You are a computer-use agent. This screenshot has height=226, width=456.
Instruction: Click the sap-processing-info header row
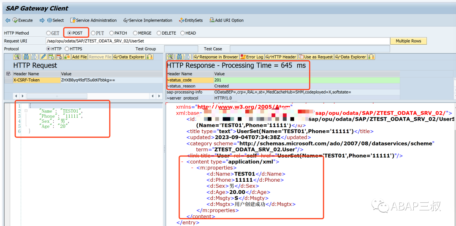point(283,92)
